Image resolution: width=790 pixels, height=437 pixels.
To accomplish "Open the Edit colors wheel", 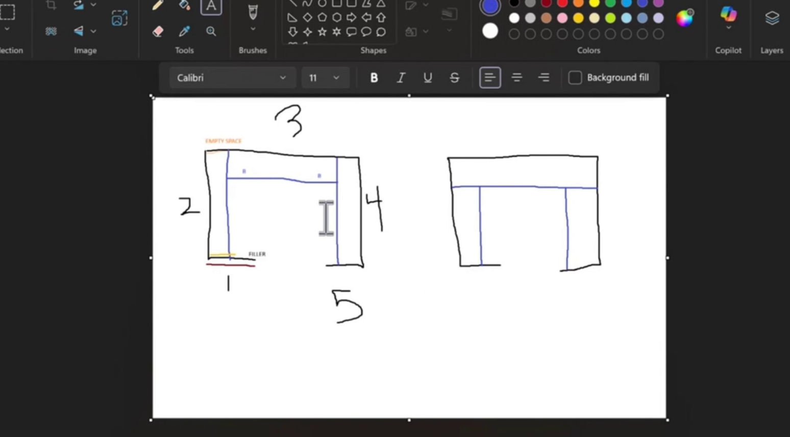I will pos(685,18).
